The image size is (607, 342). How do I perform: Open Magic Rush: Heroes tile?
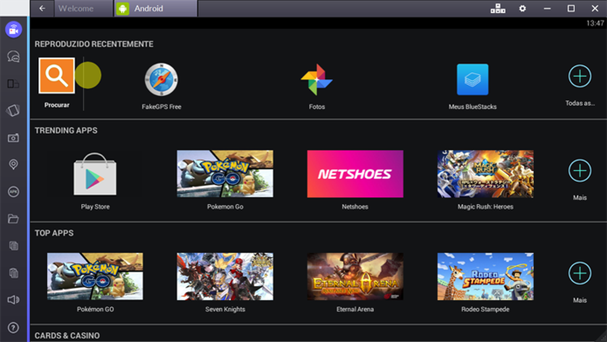(485, 174)
